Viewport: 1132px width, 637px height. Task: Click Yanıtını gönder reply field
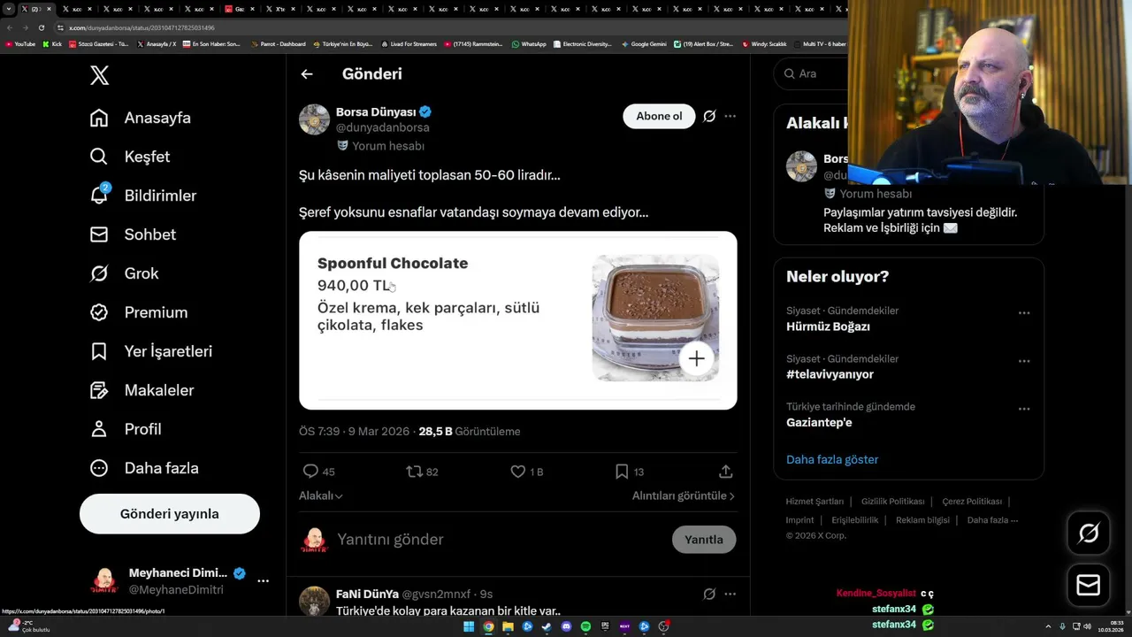500,540
